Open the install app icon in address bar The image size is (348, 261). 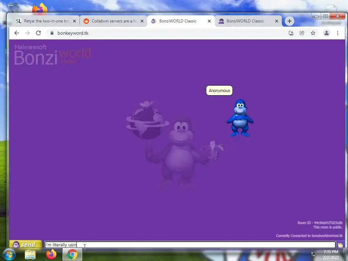[291, 33]
